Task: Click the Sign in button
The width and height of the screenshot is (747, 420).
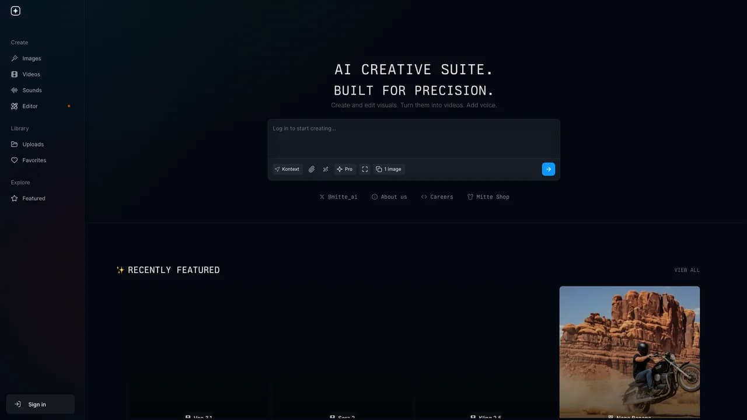Action: point(40,404)
